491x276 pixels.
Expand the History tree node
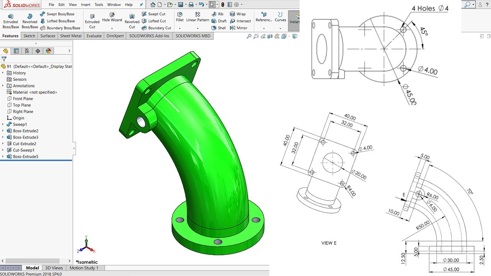click(x=3, y=73)
